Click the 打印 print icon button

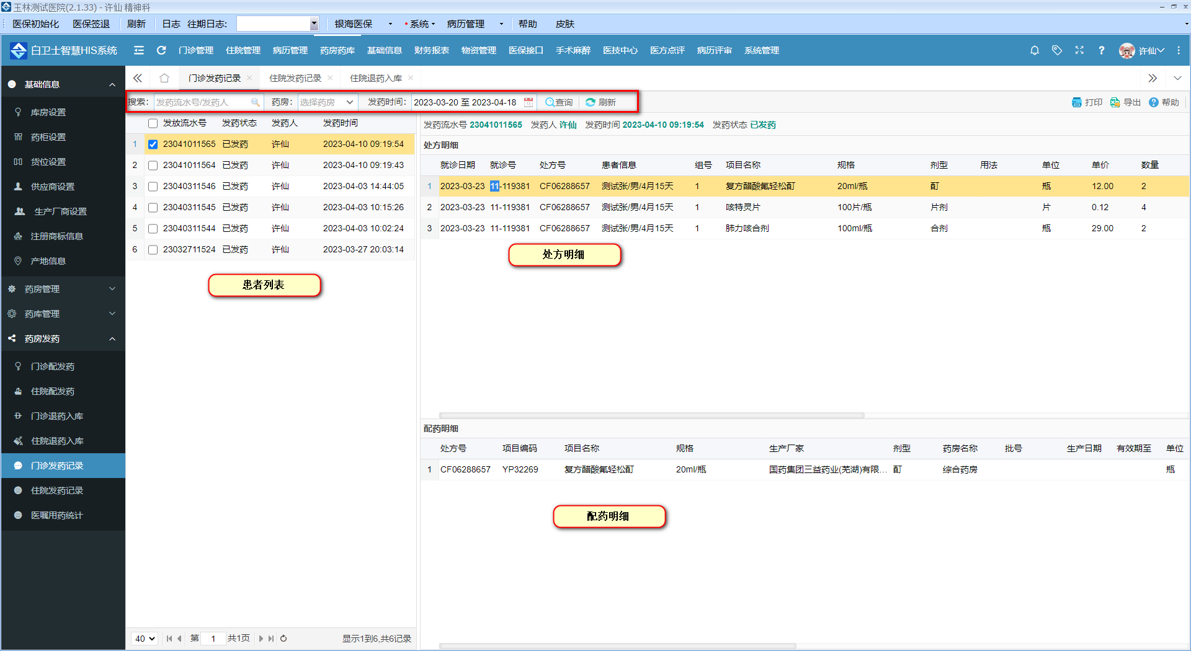[x=1087, y=102]
